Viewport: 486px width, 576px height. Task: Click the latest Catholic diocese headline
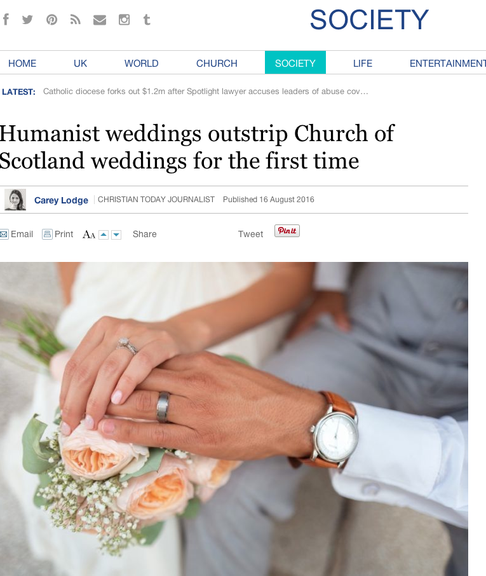point(206,91)
